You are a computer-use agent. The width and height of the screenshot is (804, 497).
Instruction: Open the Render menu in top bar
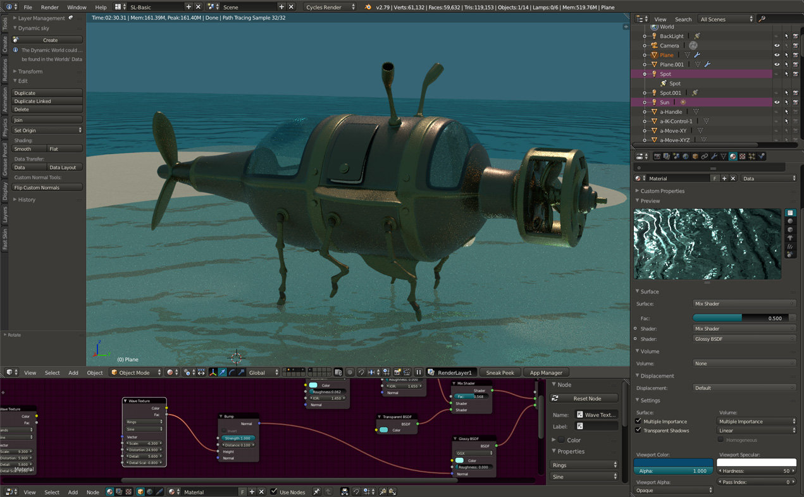49,7
